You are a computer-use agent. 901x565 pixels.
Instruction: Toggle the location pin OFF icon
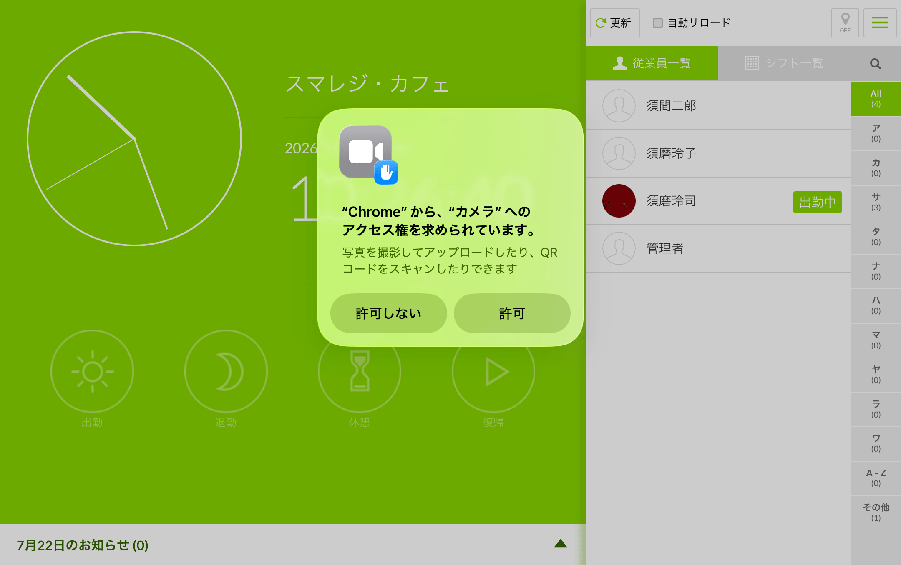(x=845, y=23)
